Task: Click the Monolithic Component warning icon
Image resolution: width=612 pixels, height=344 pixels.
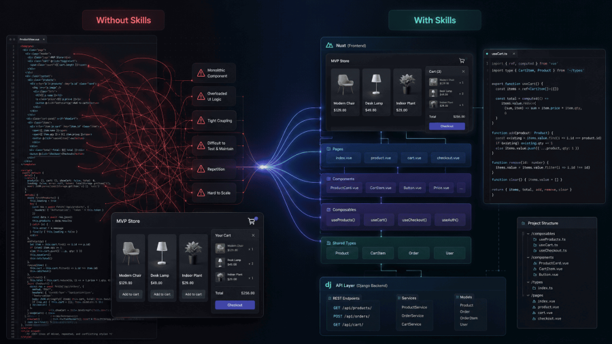Action: coord(201,73)
